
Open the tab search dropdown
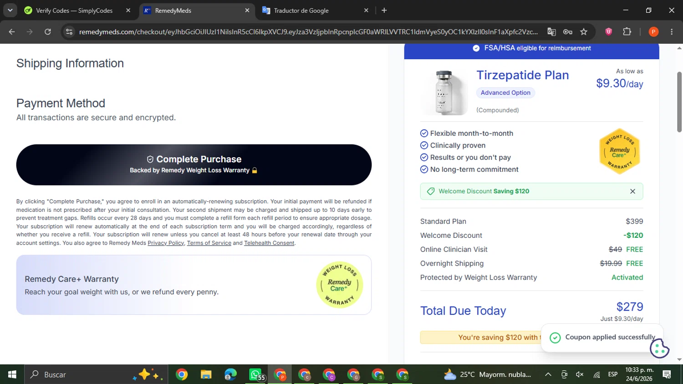[x=10, y=10]
